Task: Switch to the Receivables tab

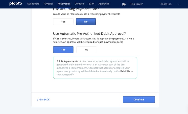Action: point(64,4)
